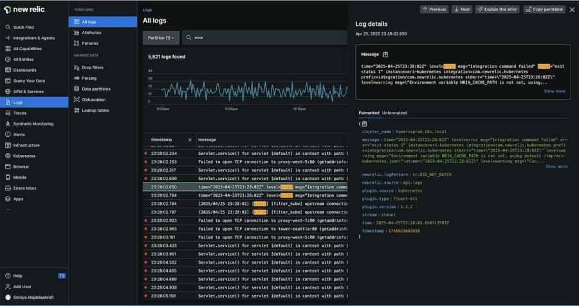Click Integrations & Agents plus icon
579x306 pixels.
8,38
